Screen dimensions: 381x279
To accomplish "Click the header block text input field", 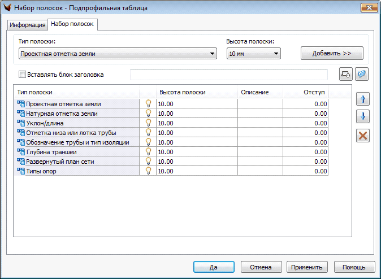I will tap(228, 75).
